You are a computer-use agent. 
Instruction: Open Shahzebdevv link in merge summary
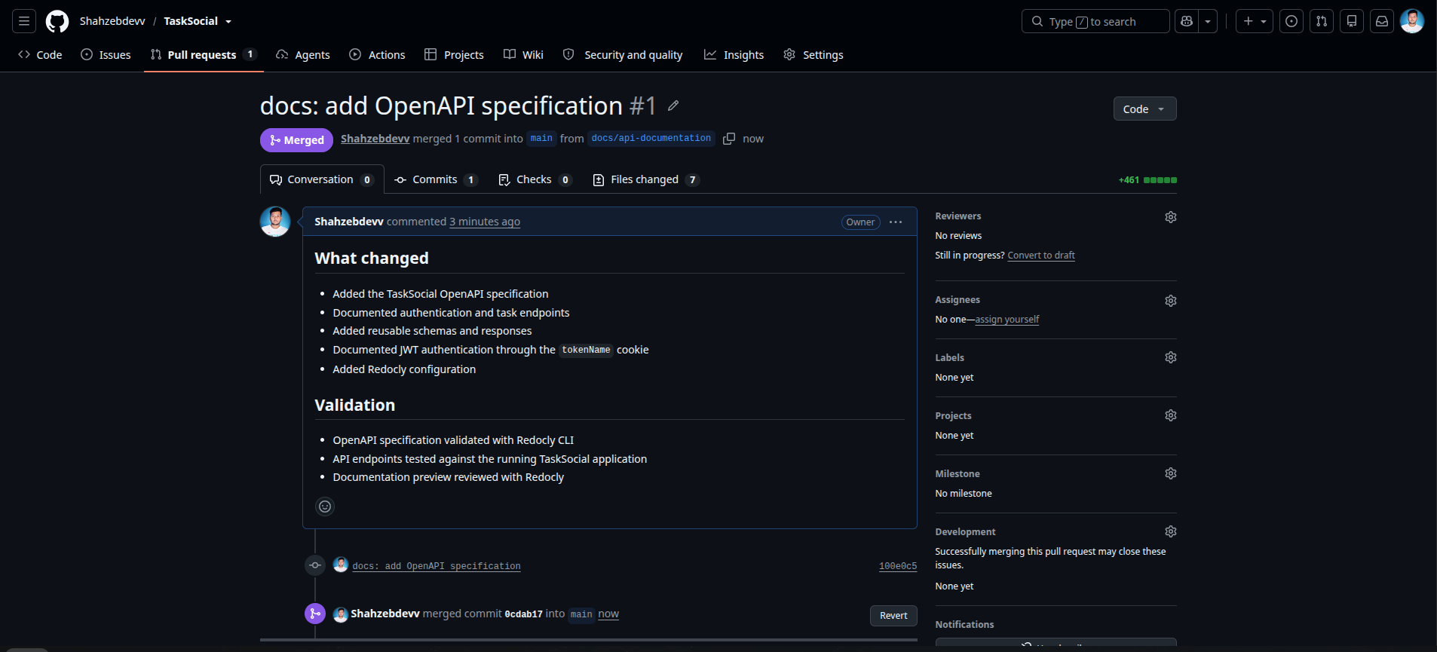375,139
